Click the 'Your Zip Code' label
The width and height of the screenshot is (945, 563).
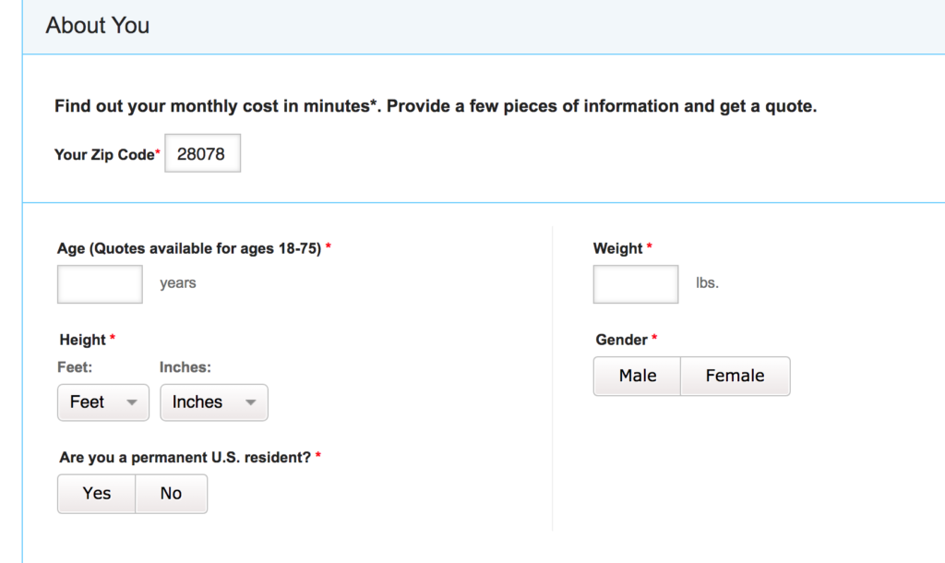click(x=104, y=155)
